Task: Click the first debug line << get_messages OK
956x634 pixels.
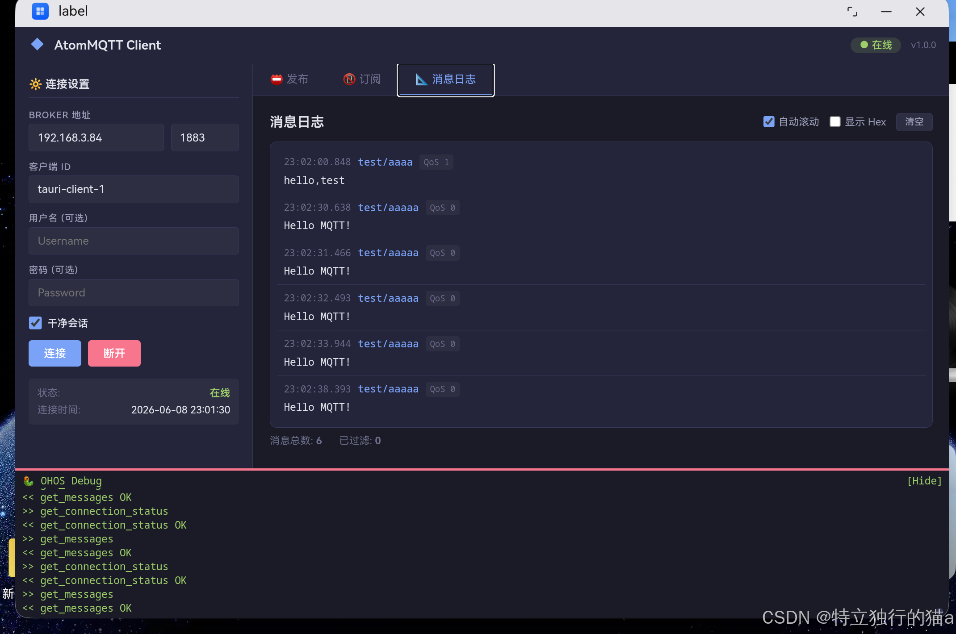Action: (x=77, y=497)
